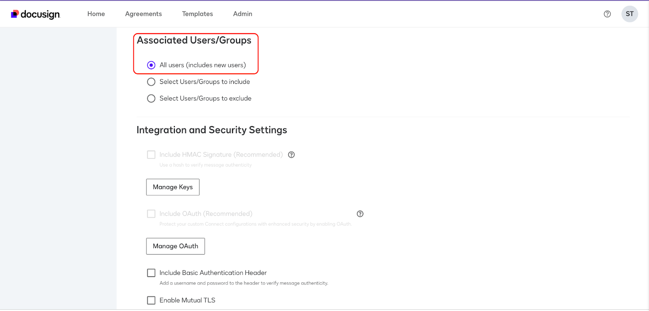Viewport: 649px width, 311px height.
Task: Toggle Enable Mutual TLS checkbox
Action: (151, 300)
